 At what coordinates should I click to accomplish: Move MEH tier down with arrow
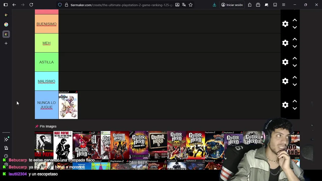tap(295, 47)
